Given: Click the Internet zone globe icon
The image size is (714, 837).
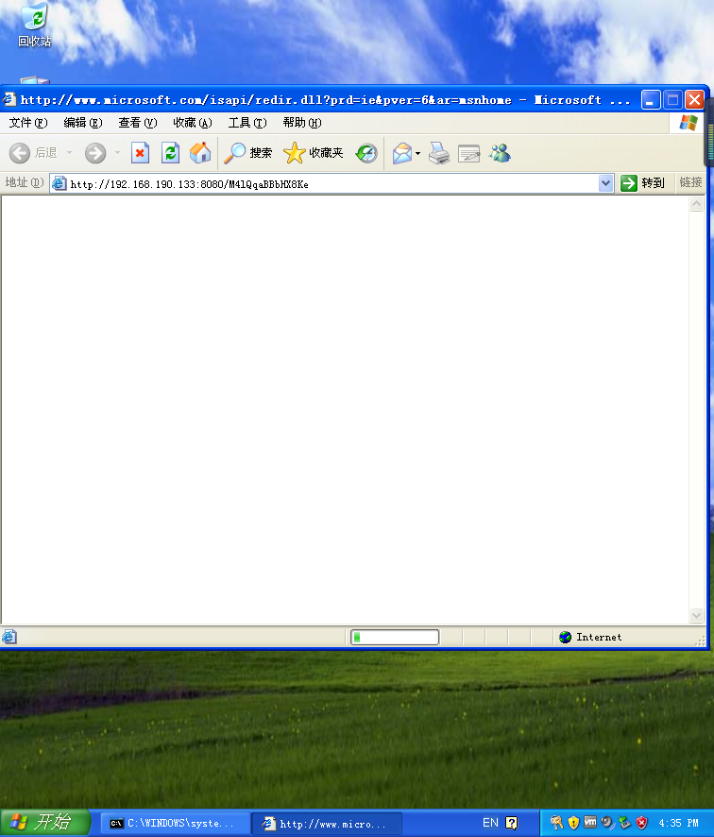Looking at the screenshot, I should [565, 637].
